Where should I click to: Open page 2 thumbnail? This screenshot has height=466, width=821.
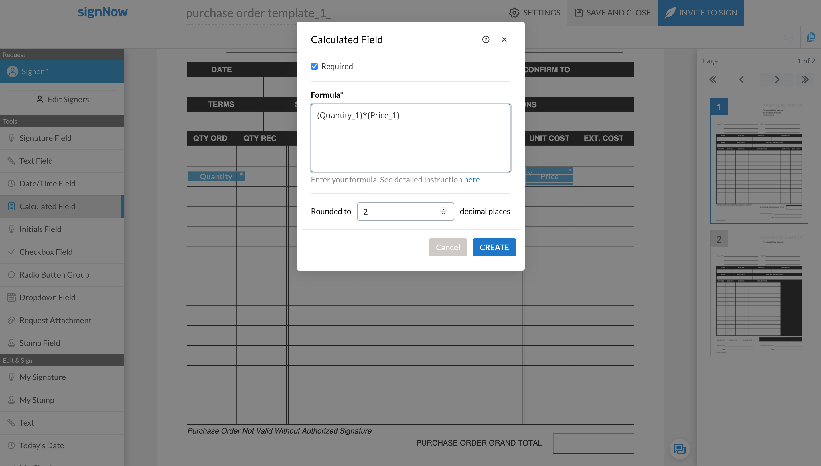click(759, 293)
